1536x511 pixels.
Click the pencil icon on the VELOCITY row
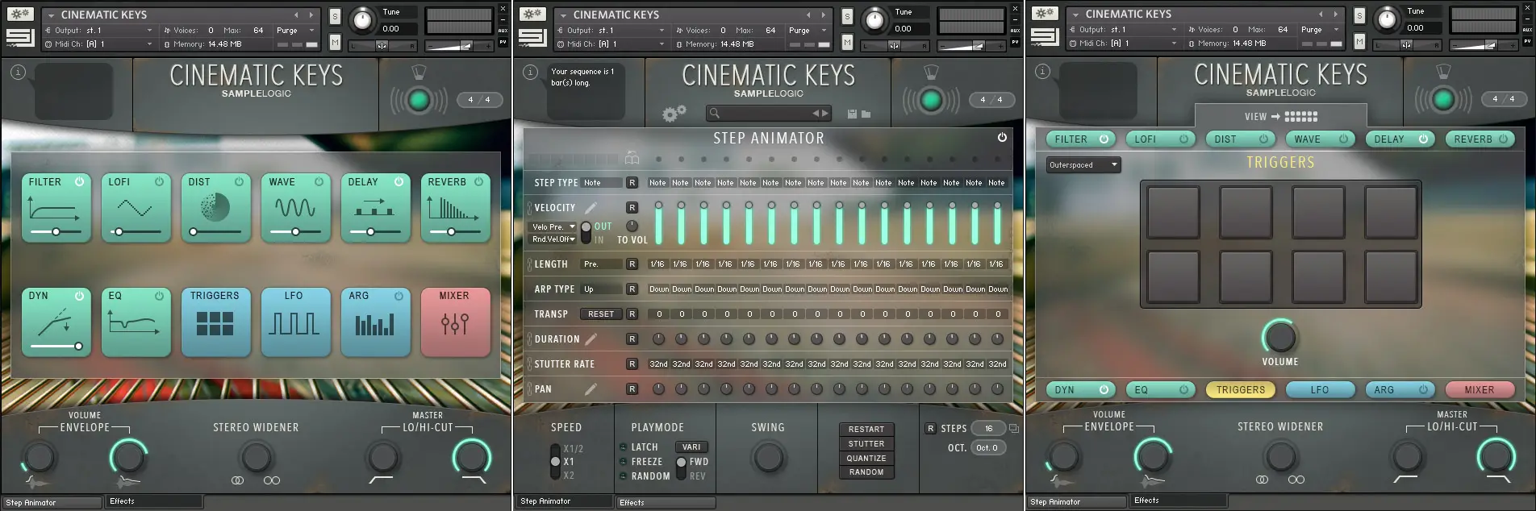click(x=591, y=208)
